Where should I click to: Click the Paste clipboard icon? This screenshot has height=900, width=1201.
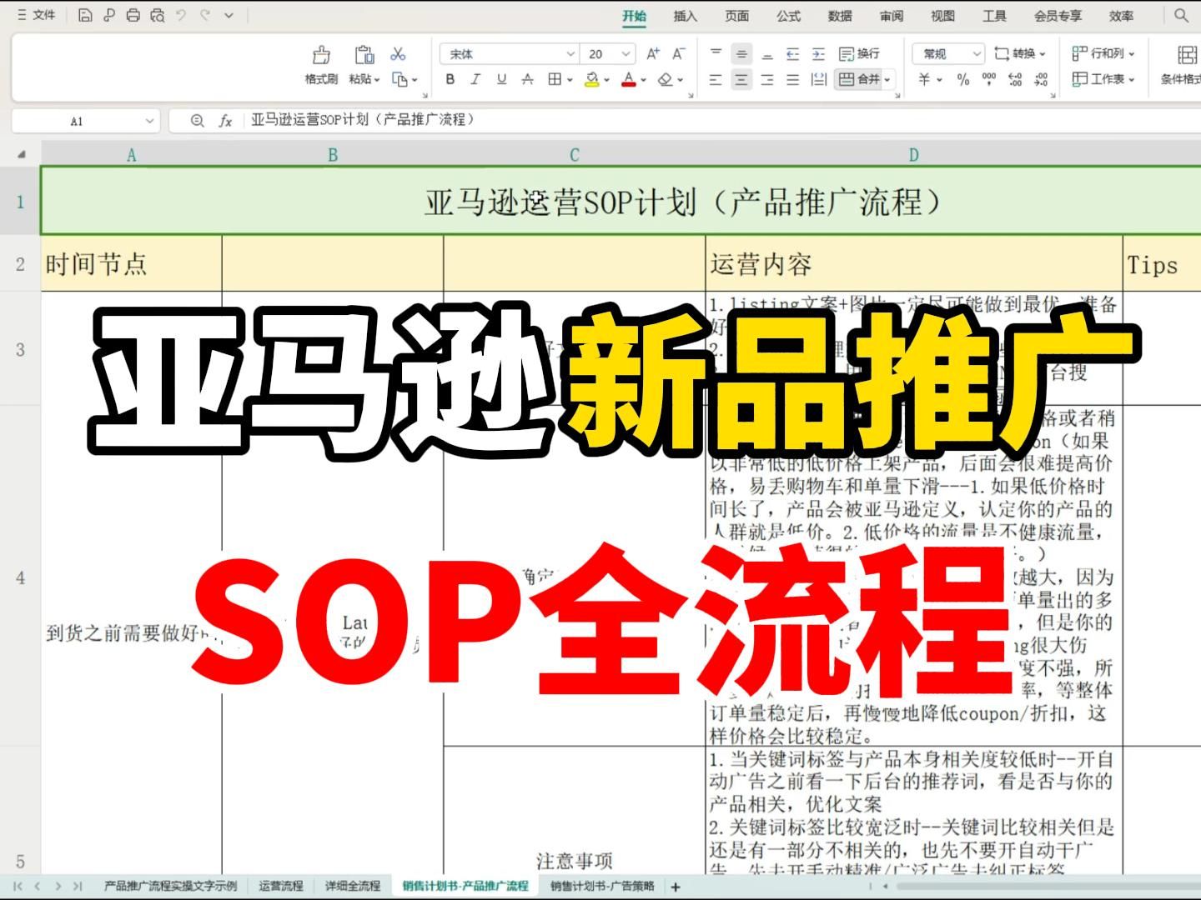tap(364, 55)
